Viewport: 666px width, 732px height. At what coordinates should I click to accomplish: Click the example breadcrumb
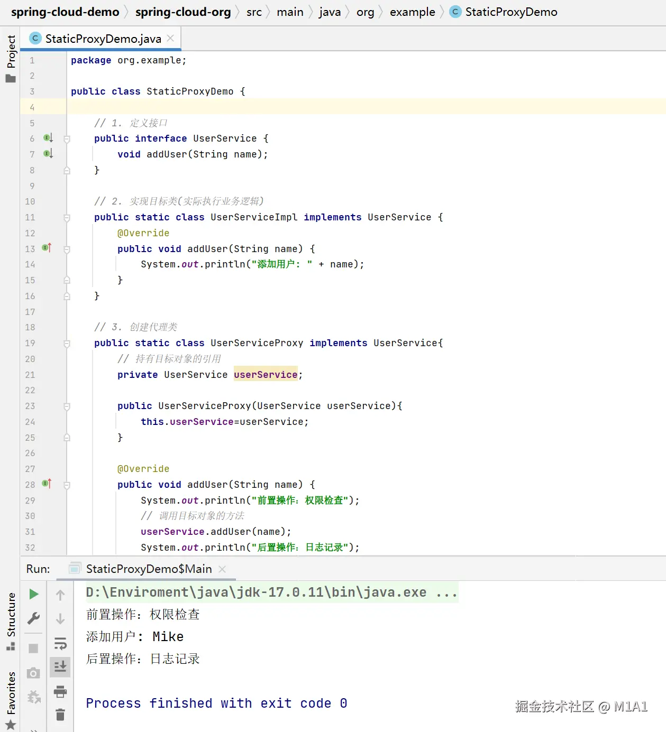click(x=412, y=12)
